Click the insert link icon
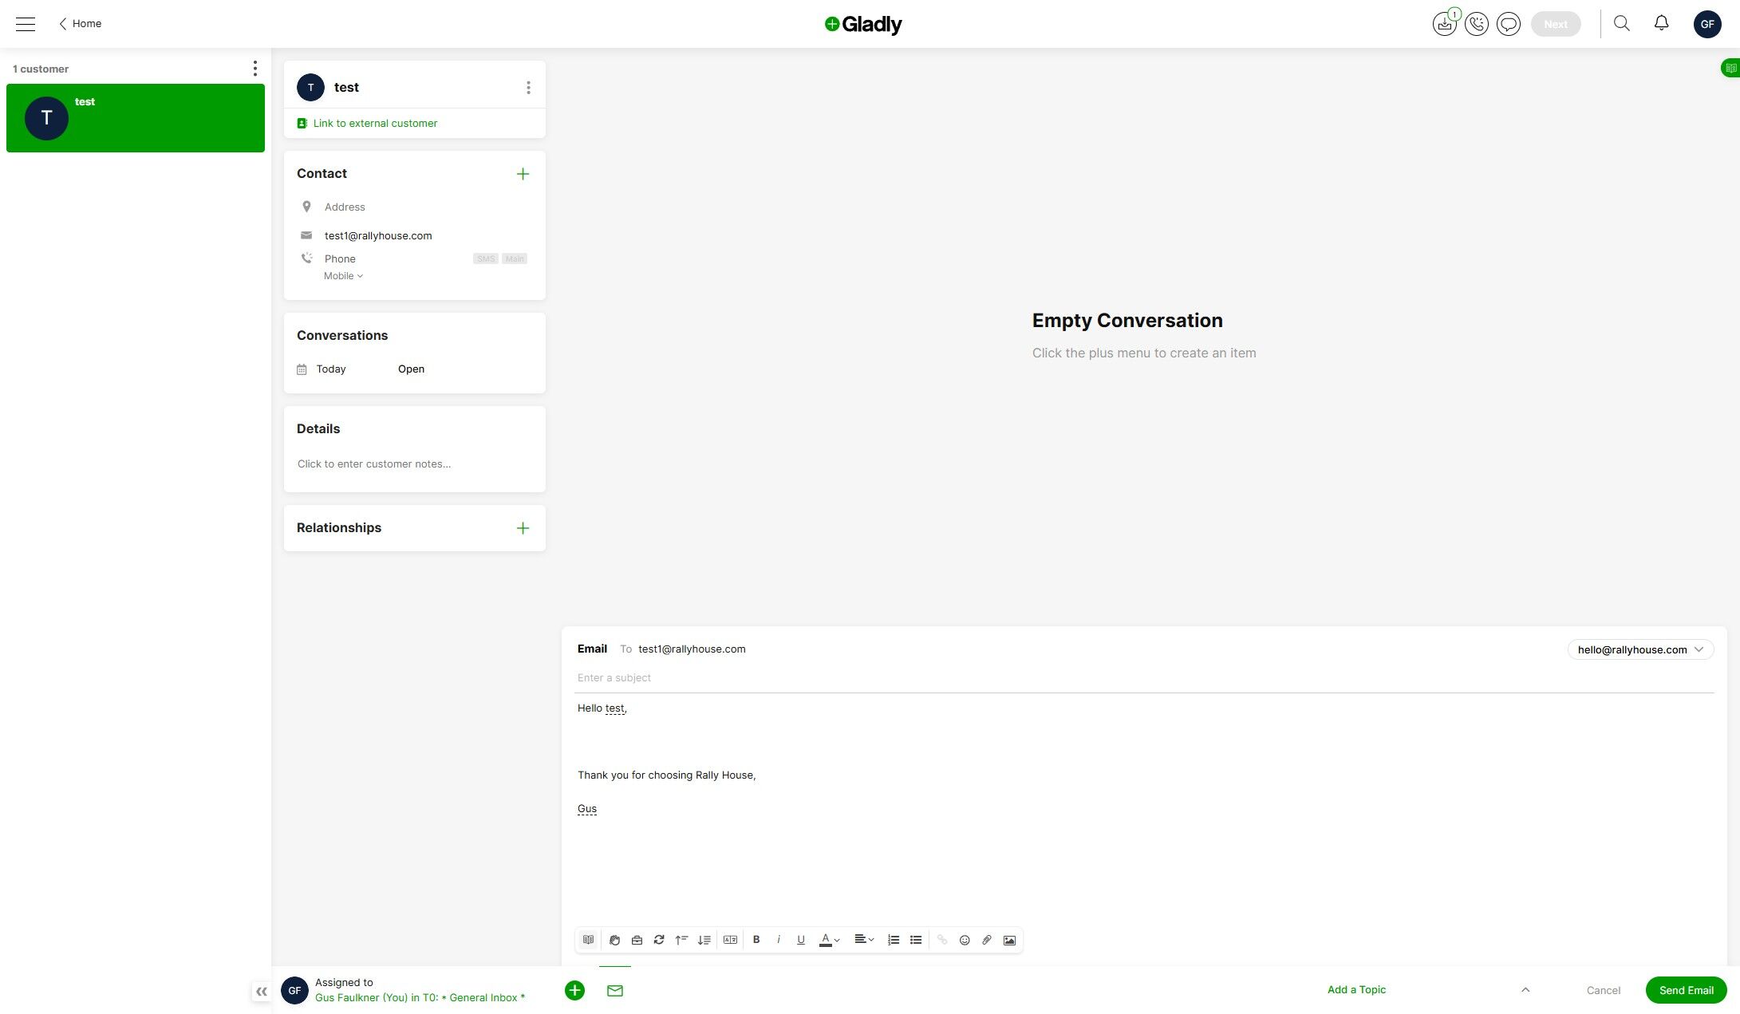The width and height of the screenshot is (1740, 1014). pos(942,940)
